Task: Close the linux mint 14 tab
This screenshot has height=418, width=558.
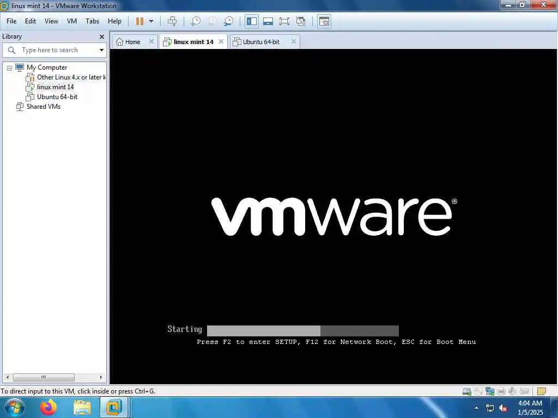Action: click(221, 41)
